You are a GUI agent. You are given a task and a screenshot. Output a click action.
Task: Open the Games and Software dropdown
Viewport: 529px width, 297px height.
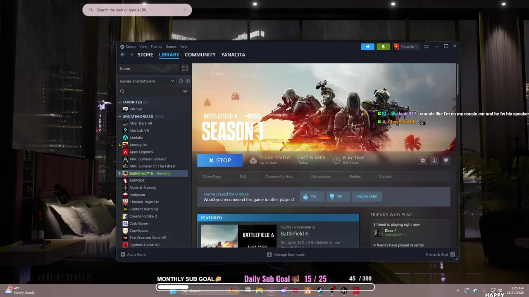click(147, 81)
